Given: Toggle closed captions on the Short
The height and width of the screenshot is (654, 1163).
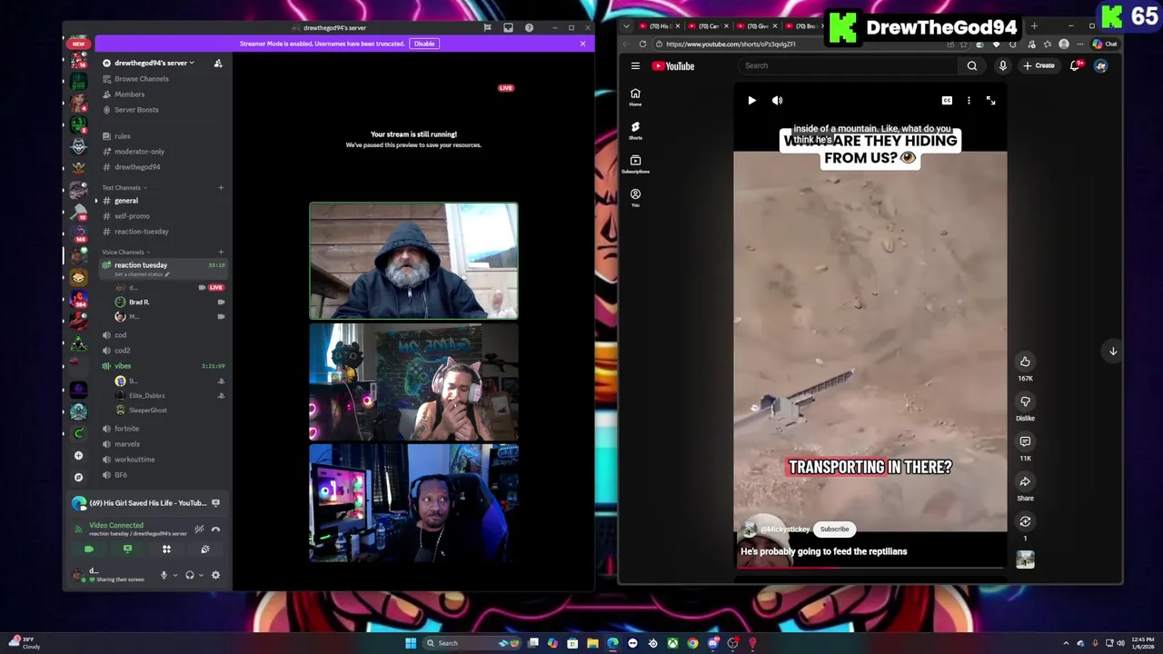Looking at the screenshot, I should click(x=947, y=101).
